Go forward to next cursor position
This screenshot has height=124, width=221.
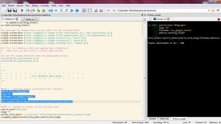[x=114, y=11]
